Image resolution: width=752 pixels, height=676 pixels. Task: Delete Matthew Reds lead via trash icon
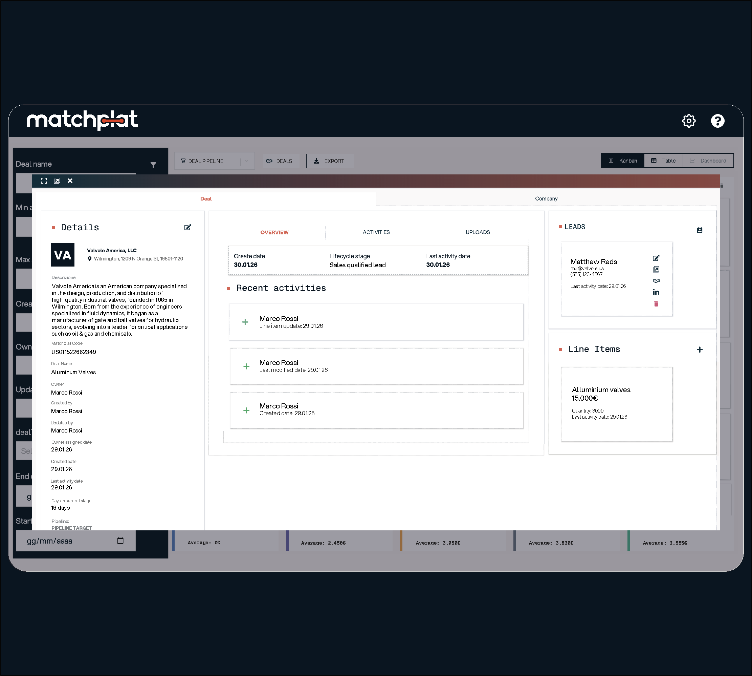656,304
